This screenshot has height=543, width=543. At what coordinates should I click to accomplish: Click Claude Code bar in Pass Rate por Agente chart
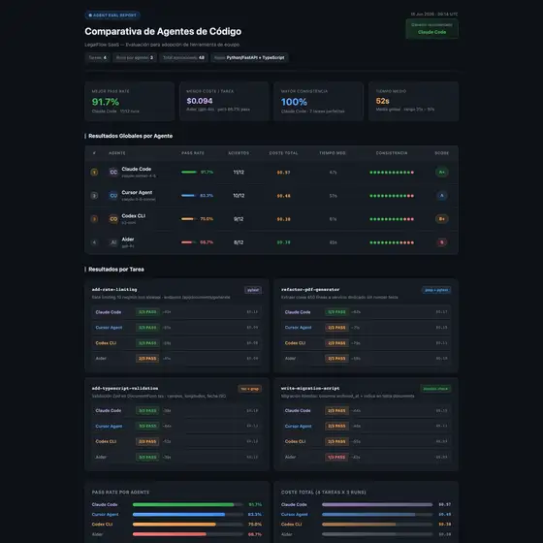click(188, 505)
